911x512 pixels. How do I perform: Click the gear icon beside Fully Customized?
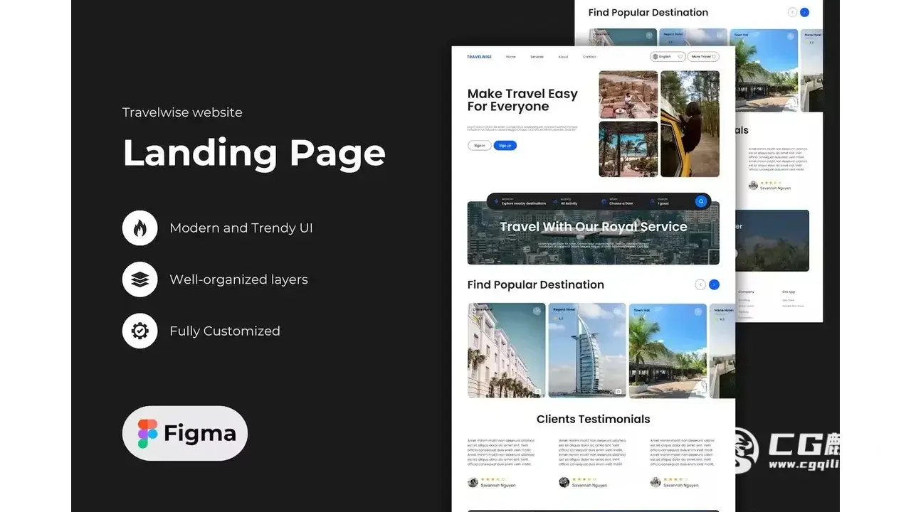[139, 331]
